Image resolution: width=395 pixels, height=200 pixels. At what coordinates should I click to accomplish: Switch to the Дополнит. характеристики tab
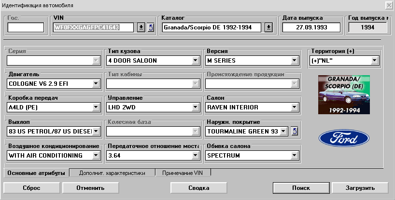click(x=112, y=173)
